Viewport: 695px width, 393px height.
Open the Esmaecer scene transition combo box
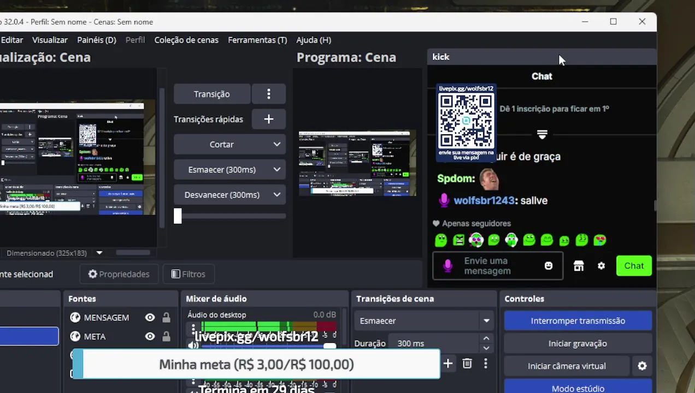coord(425,321)
